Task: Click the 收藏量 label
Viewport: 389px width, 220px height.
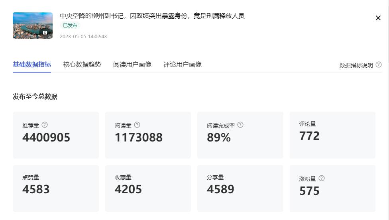Action: [x=123, y=177]
